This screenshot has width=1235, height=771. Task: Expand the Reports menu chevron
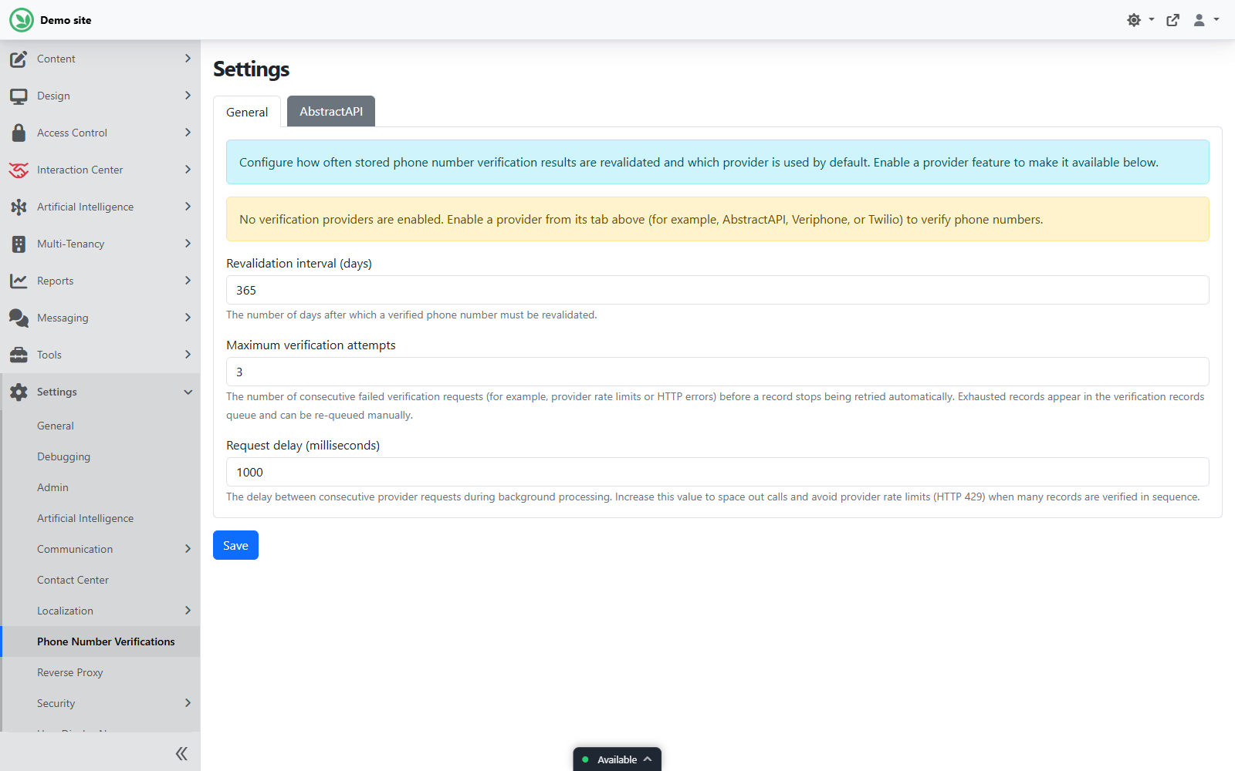tap(188, 281)
